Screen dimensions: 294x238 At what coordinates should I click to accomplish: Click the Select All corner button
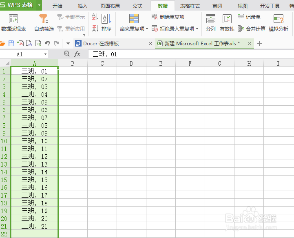pyautogui.click(x=5, y=63)
